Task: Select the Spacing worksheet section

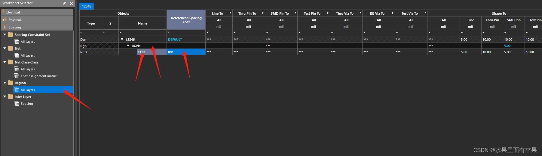Action: pos(15,27)
